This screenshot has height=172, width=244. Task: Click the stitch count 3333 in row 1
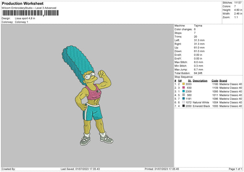click(188, 84)
